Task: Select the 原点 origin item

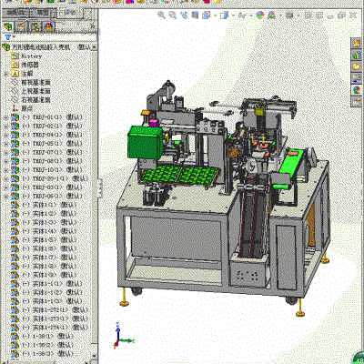Action: point(22,108)
